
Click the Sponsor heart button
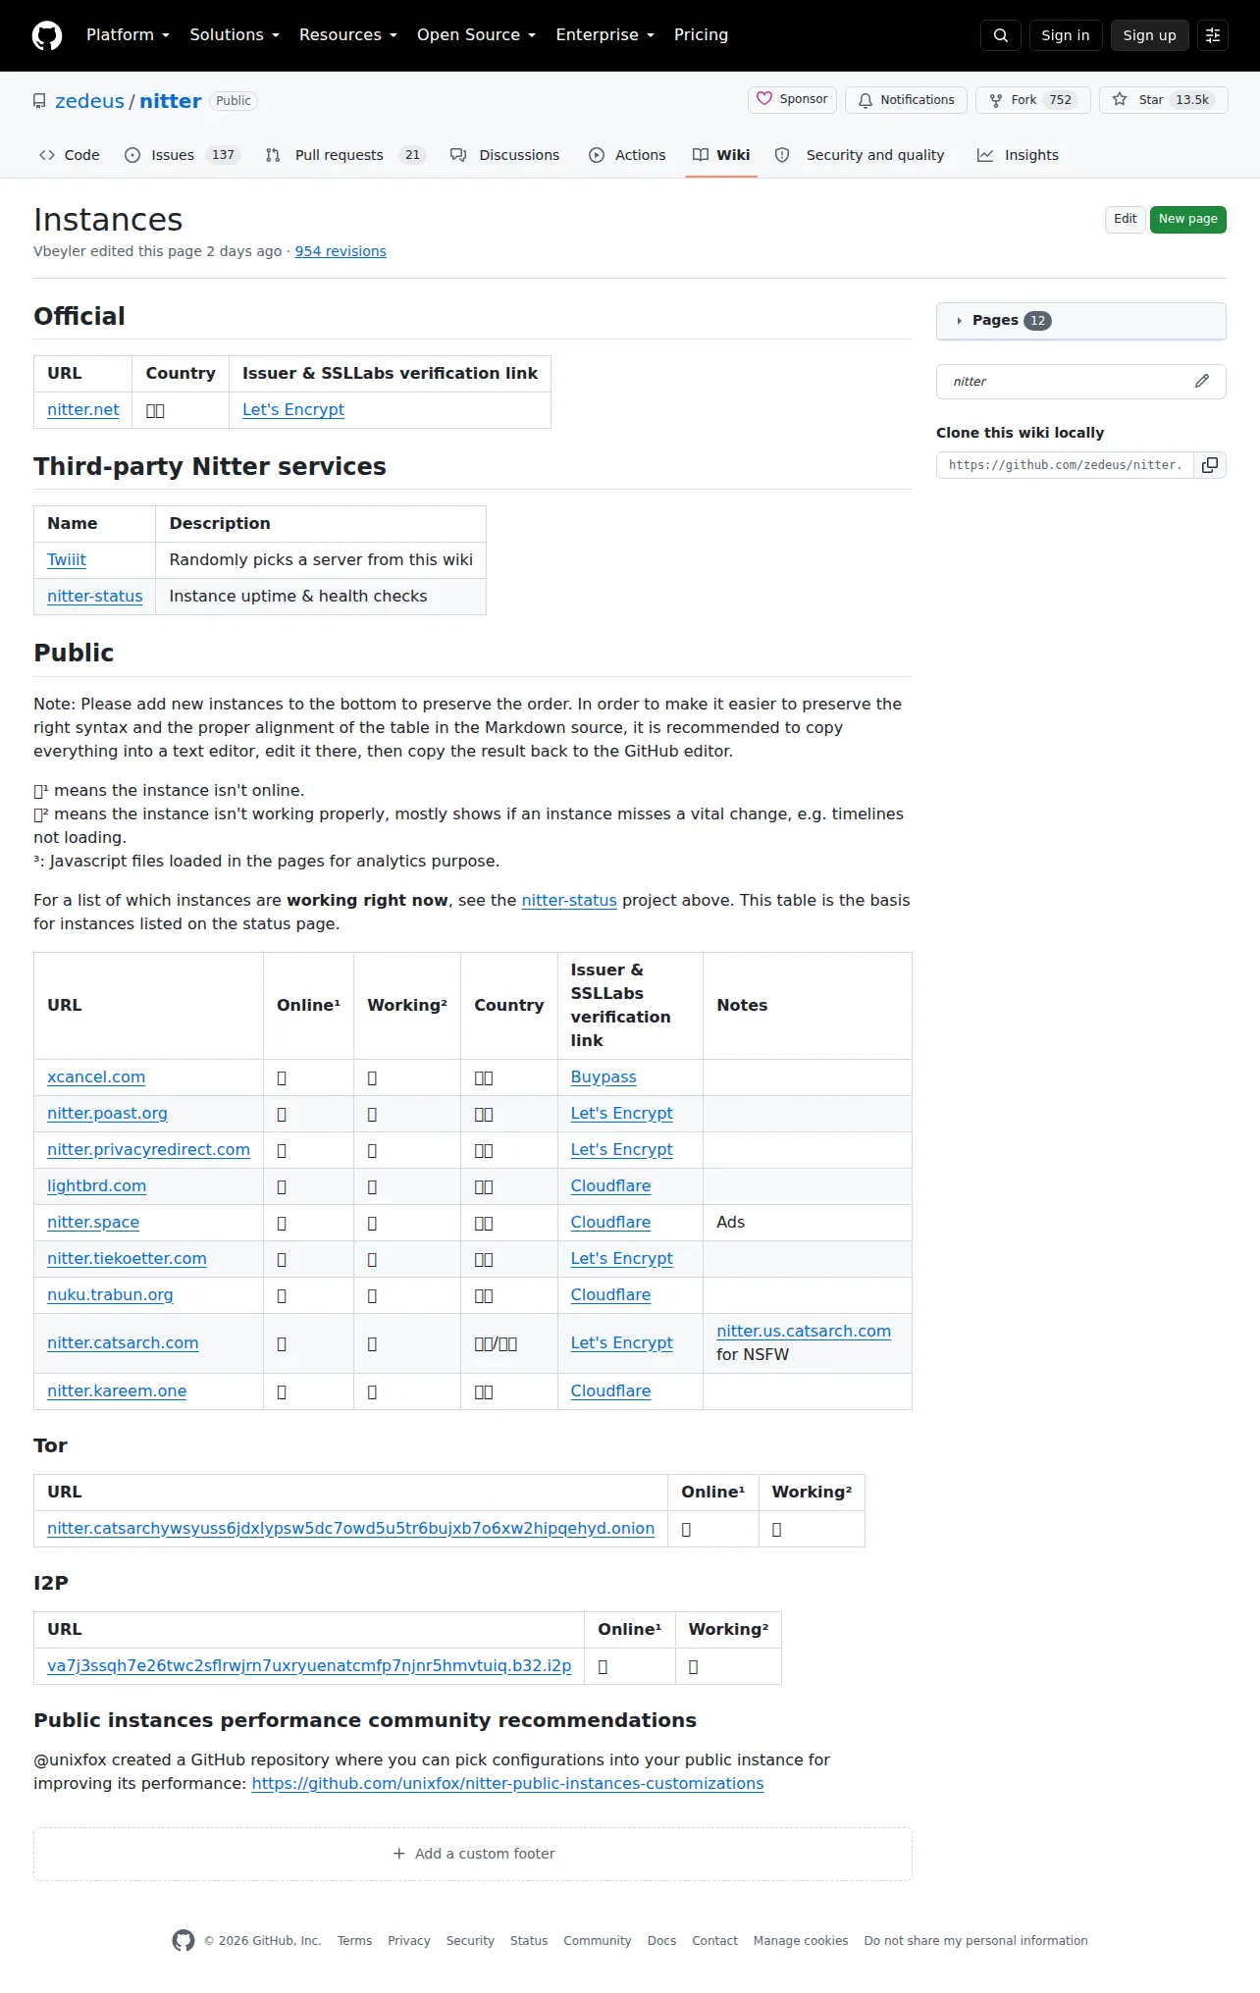click(x=793, y=100)
